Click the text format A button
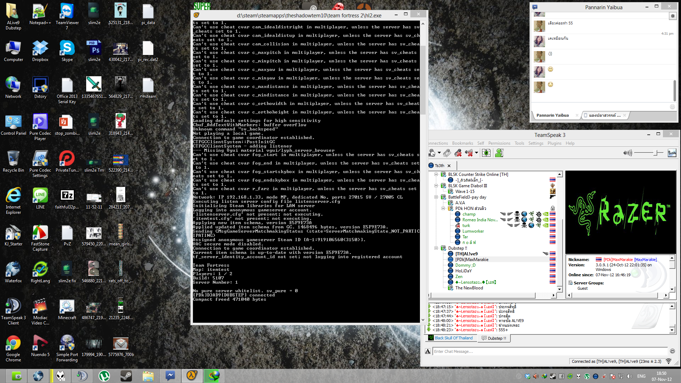 [428, 351]
